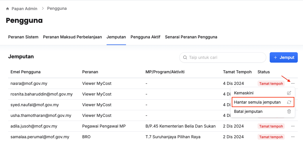This screenshot has width=303, height=142.
Task: Click the pencil edit icon beside Kemaskini
Action: 289,93
